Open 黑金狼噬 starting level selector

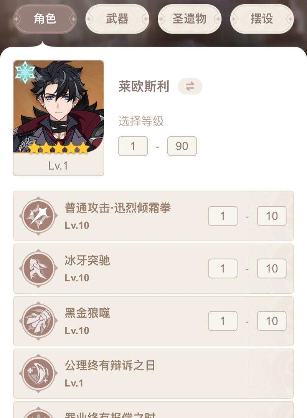pyautogui.click(x=223, y=321)
